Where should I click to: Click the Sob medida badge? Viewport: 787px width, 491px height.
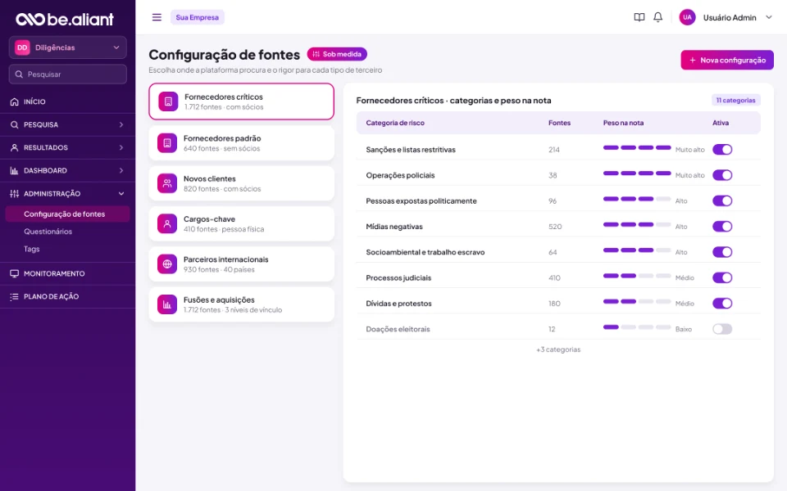[337, 54]
